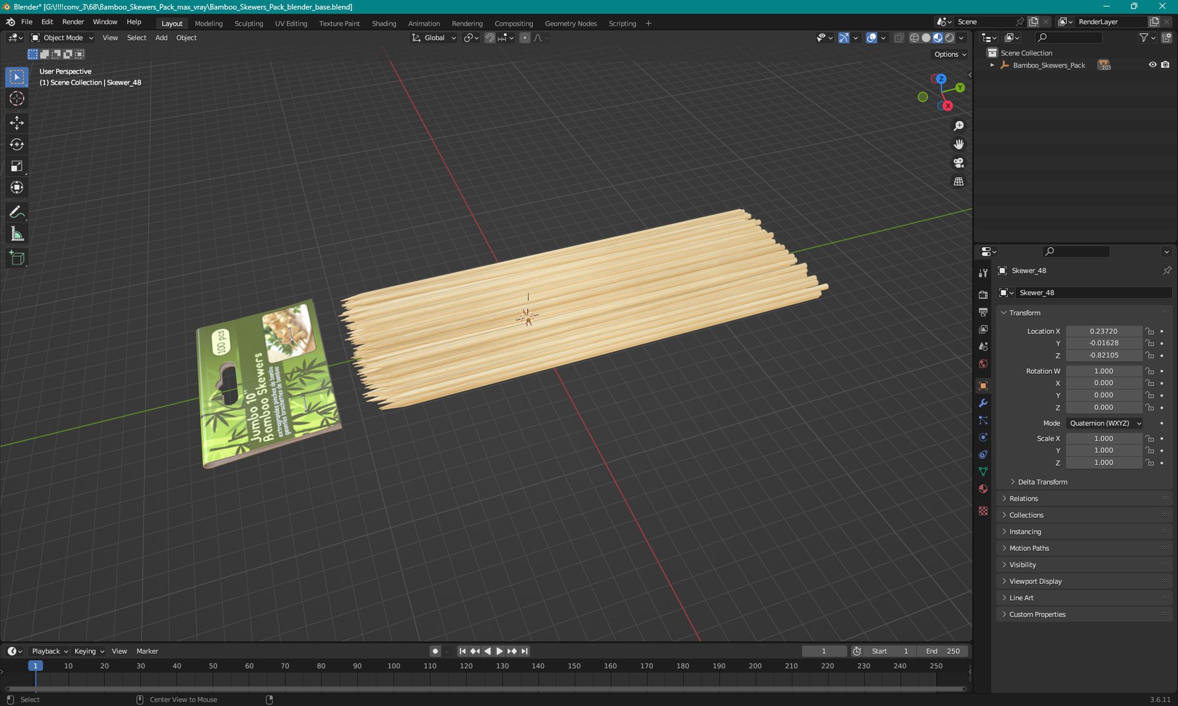Open the Object Mode dropdown
Viewport: 1178px width, 706px height.
(62, 38)
